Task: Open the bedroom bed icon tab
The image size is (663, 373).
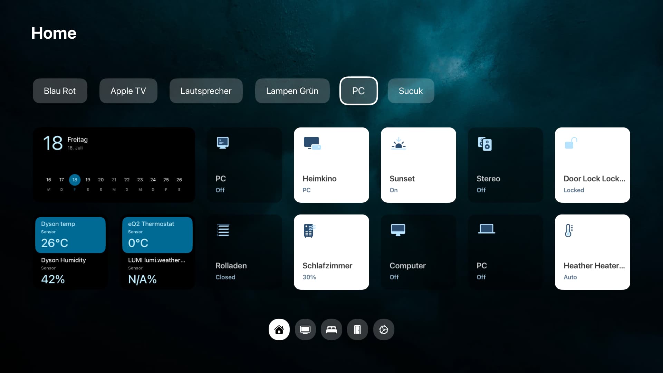Action: coord(331,329)
